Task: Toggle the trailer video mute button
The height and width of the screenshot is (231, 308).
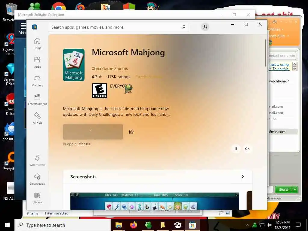Action: click(x=248, y=149)
